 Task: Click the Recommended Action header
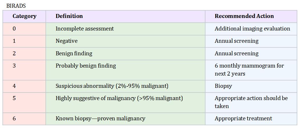[251, 16]
